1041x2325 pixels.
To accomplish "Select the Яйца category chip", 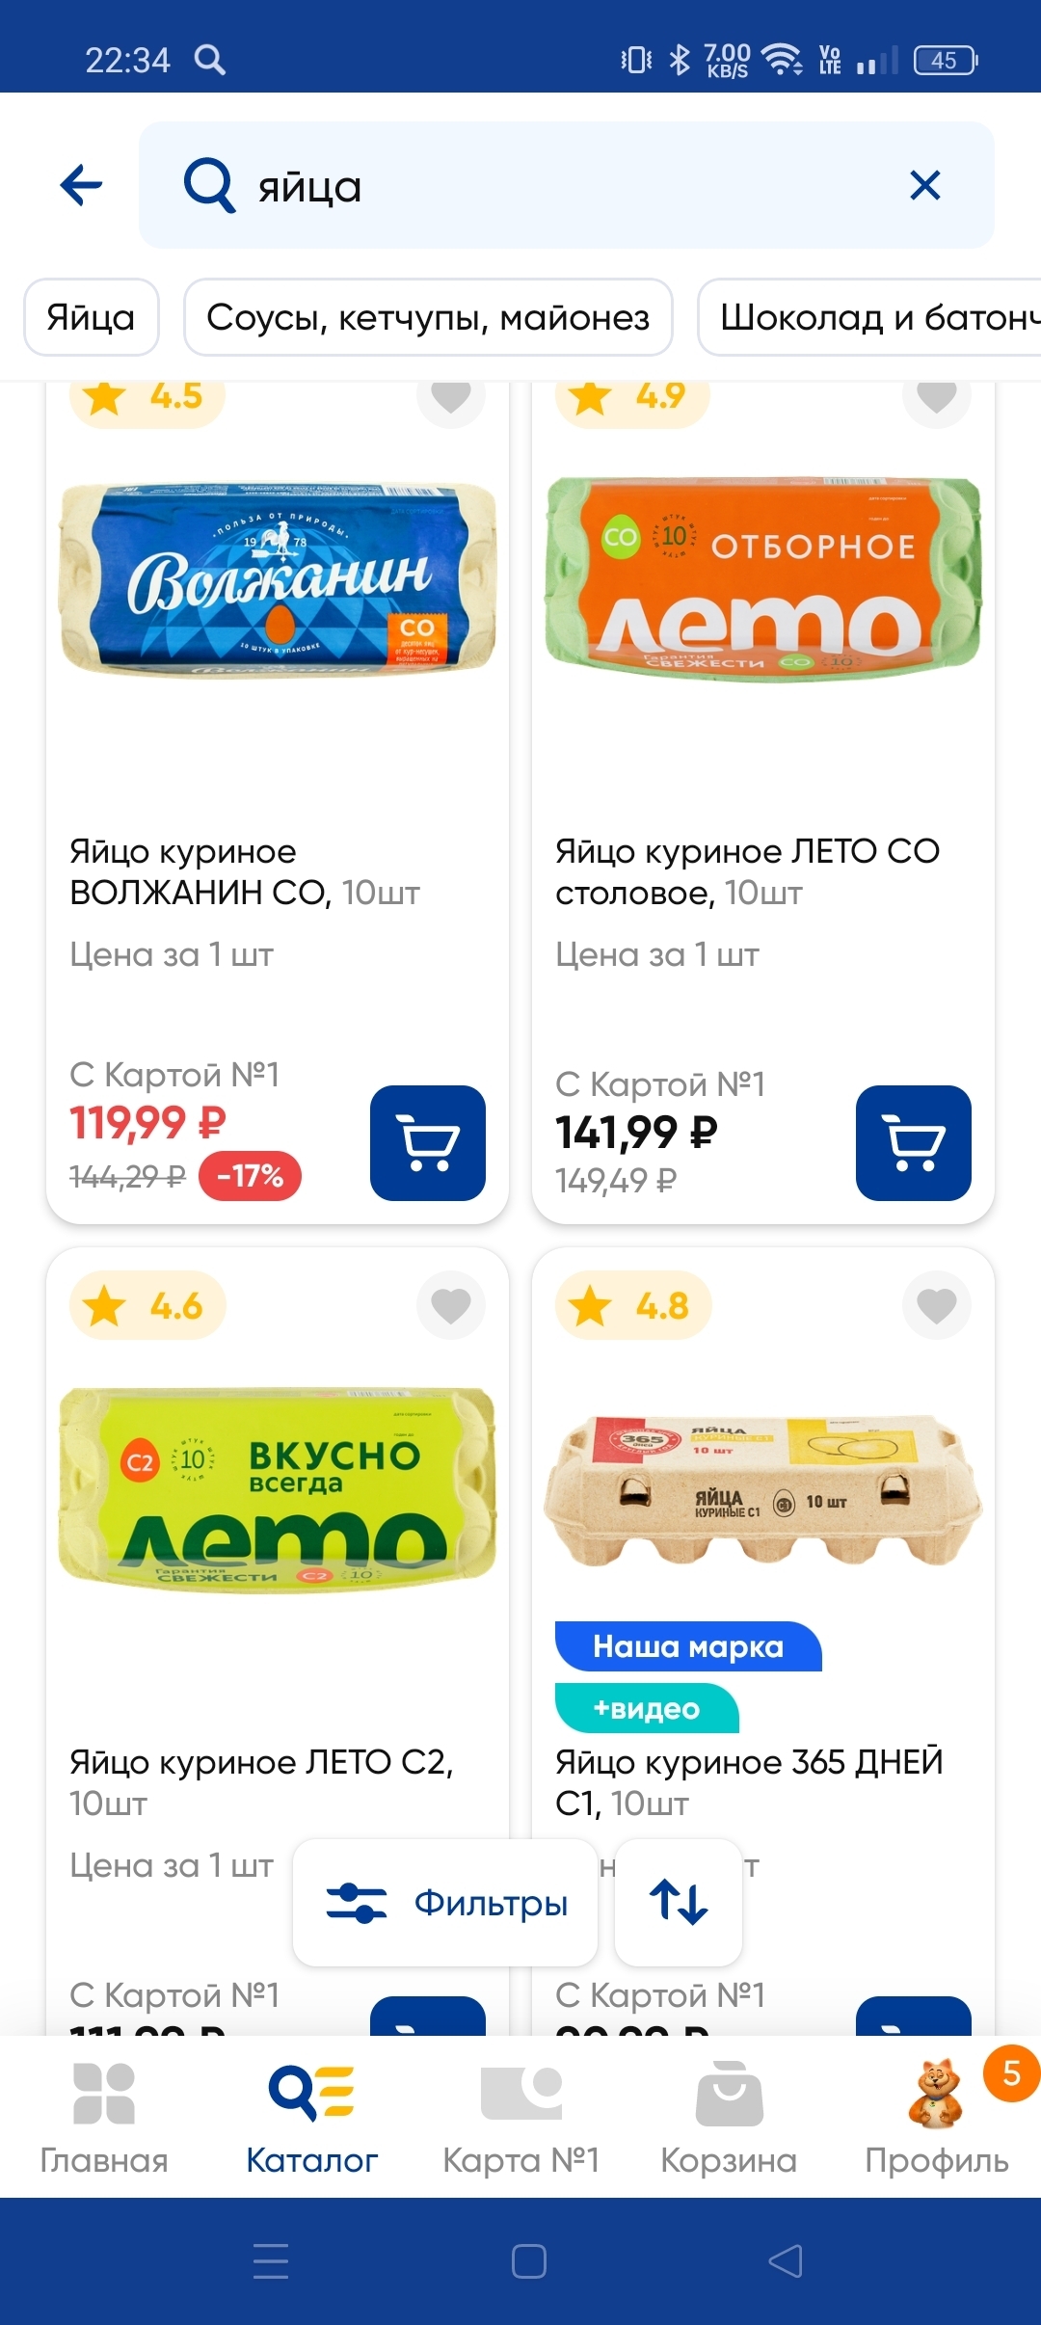I will click(x=92, y=317).
